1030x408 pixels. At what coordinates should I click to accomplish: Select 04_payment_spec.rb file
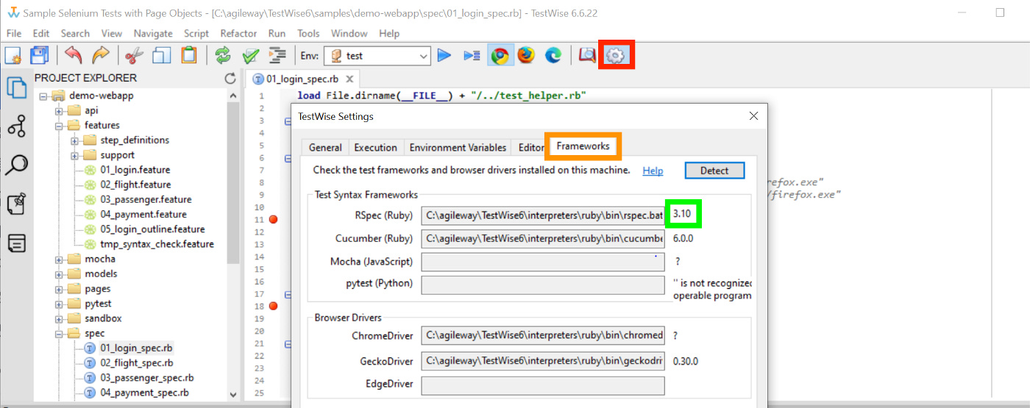coord(144,393)
